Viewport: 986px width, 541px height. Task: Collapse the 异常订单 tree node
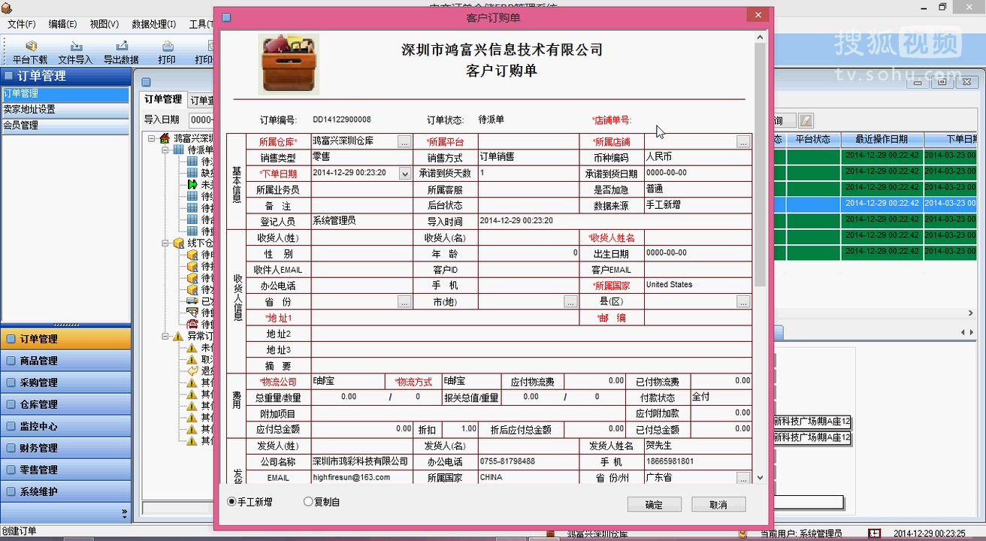point(166,336)
